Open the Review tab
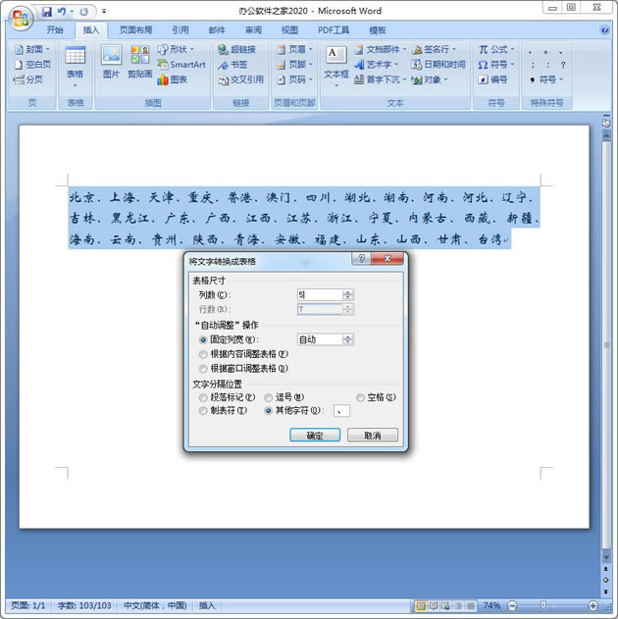 253,30
